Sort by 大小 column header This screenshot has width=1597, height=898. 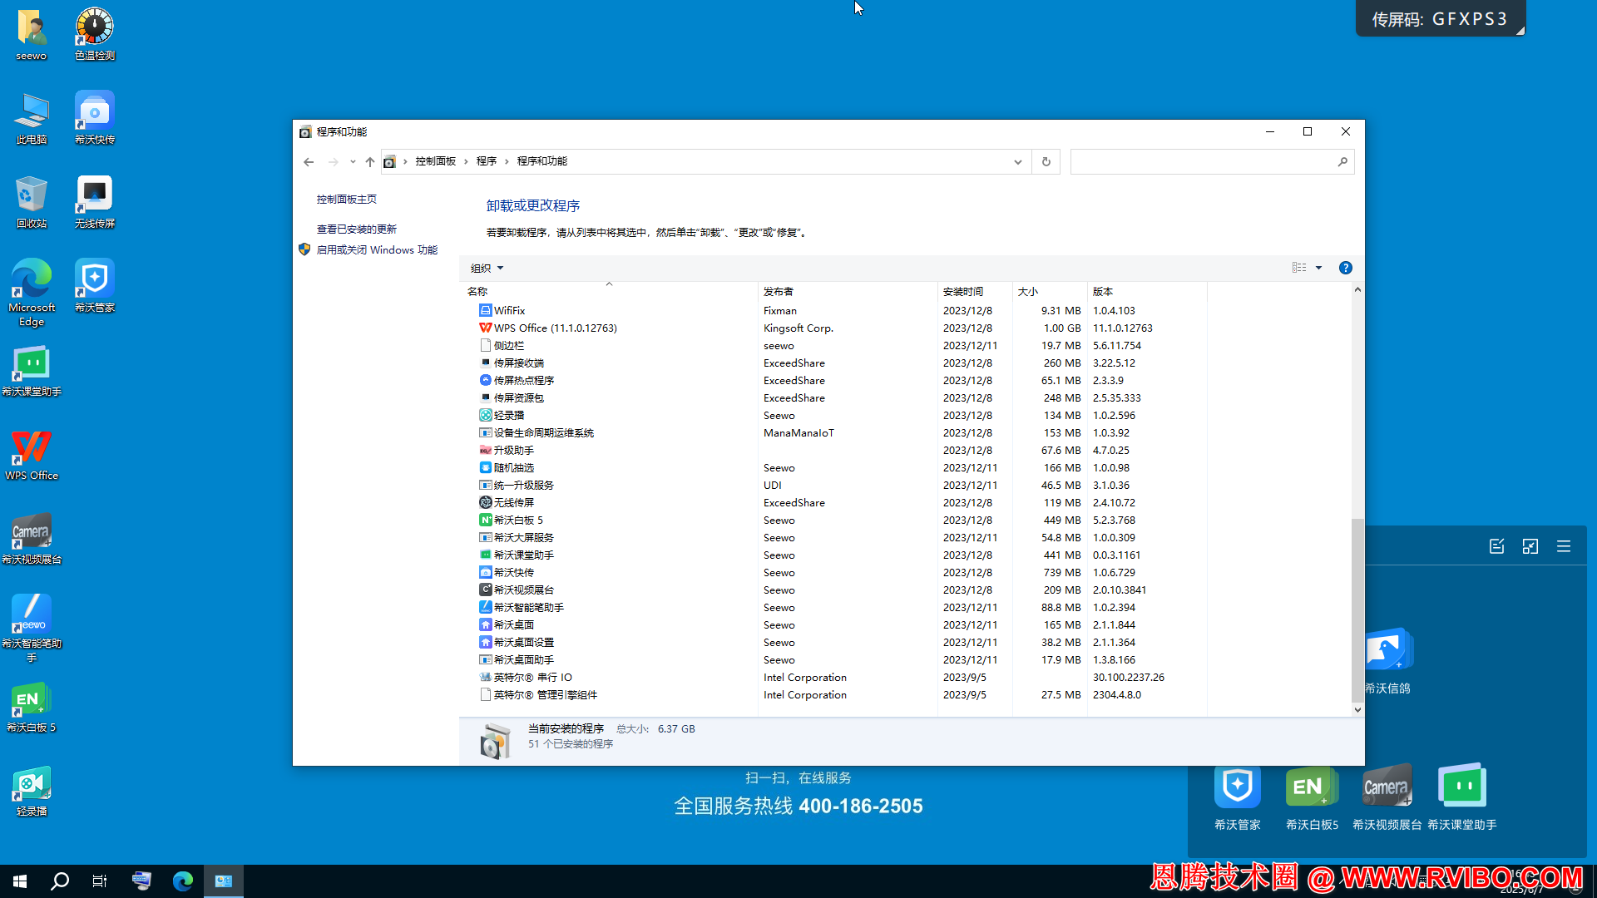1050,291
